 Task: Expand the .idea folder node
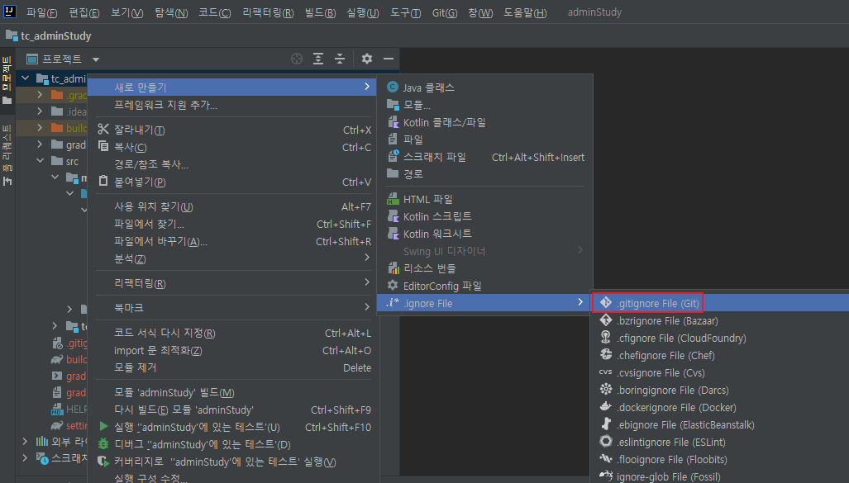pyautogui.click(x=40, y=111)
